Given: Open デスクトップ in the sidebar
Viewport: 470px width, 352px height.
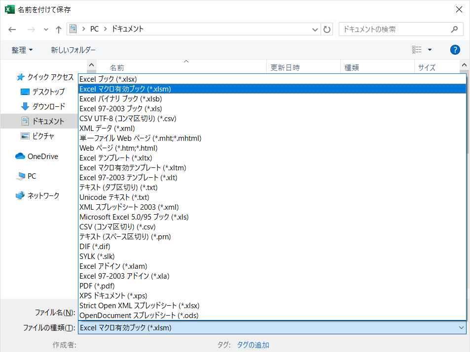Looking at the screenshot, I should click(x=43, y=92).
